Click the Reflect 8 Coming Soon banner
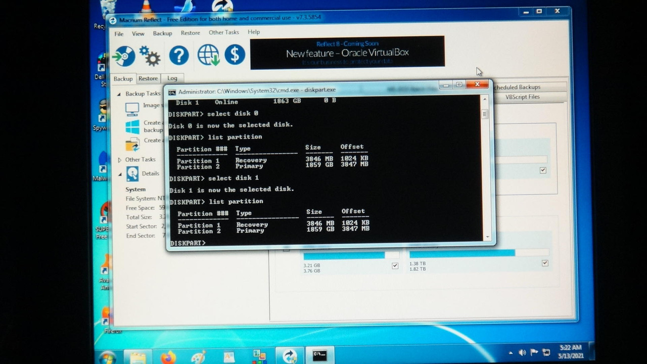Screen dimensions: 647x364 [x=347, y=52]
